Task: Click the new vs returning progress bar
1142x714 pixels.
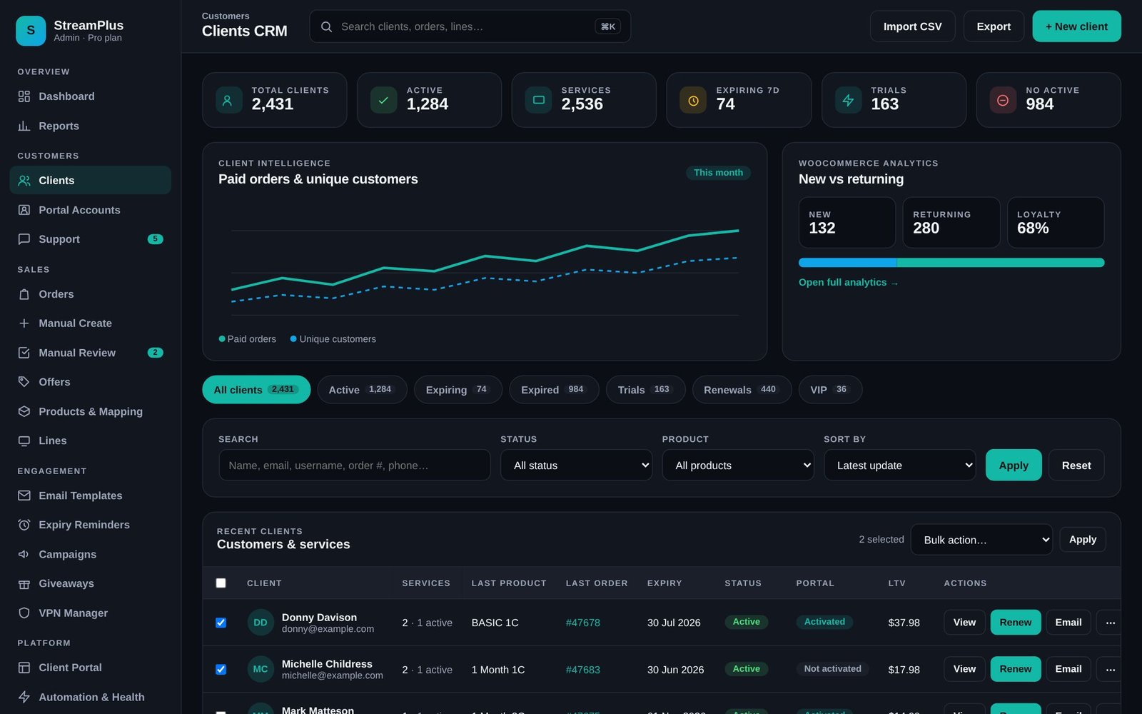Action: click(x=951, y=263)
